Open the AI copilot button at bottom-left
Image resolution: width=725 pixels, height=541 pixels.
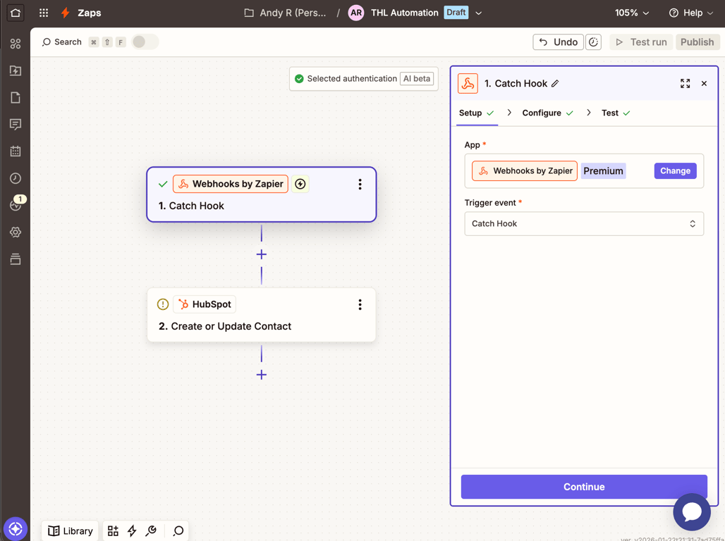pyautogui.click(x=16, y=529)
